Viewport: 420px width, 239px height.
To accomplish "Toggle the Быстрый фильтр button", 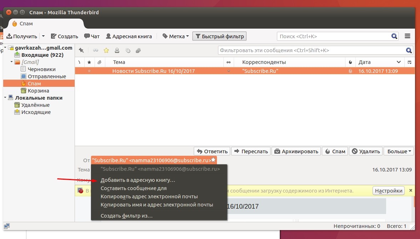I will 219,36.
